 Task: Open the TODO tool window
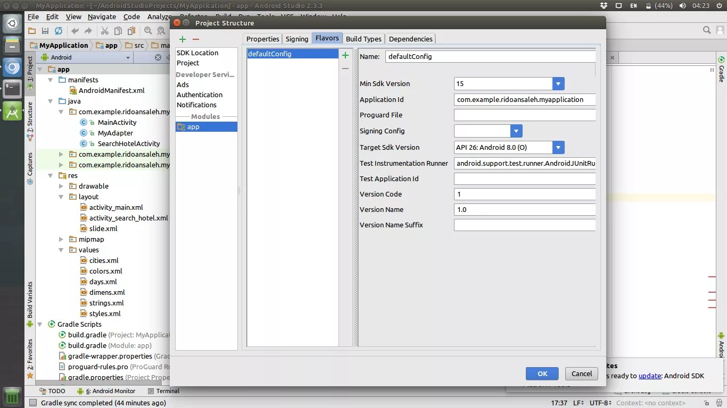52,391
